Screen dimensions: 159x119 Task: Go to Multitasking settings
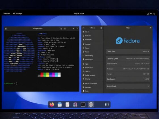pyautogui.click(x=92, y=56)
